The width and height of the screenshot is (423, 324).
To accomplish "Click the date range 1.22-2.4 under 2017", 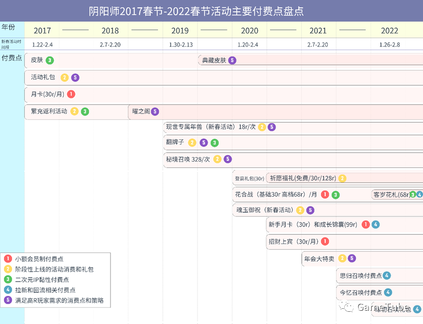I will [x=43, y=45].
